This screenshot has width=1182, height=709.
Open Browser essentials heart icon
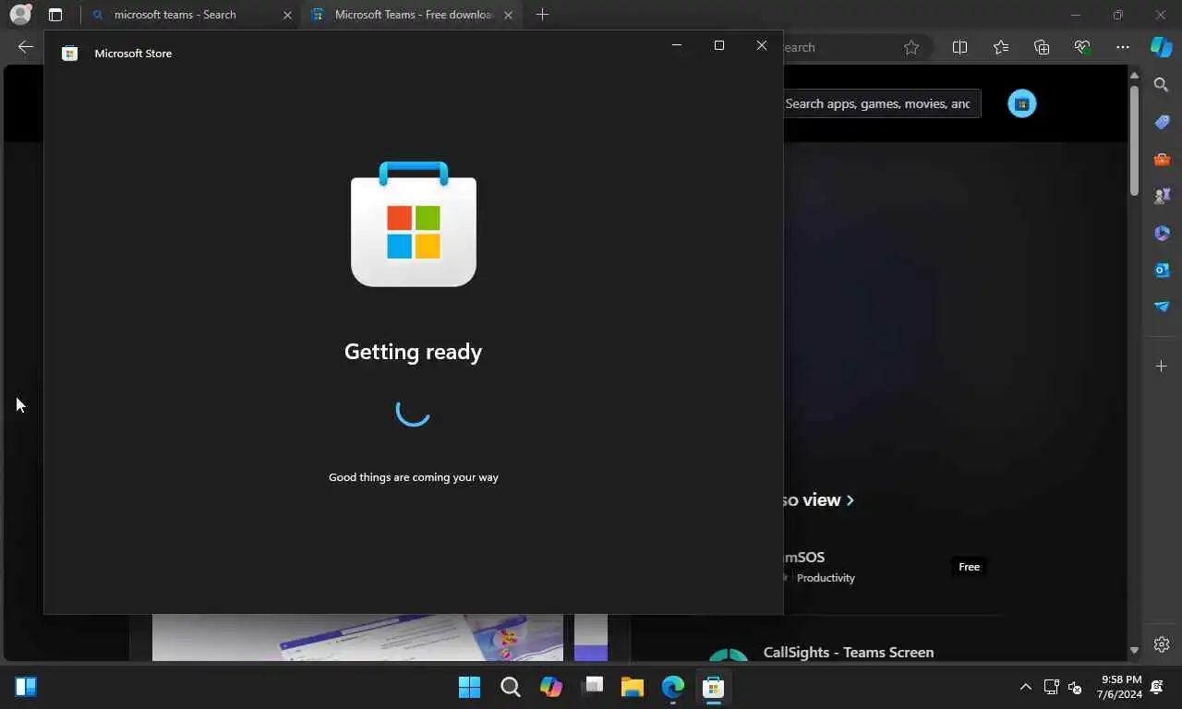point(1082,47)
